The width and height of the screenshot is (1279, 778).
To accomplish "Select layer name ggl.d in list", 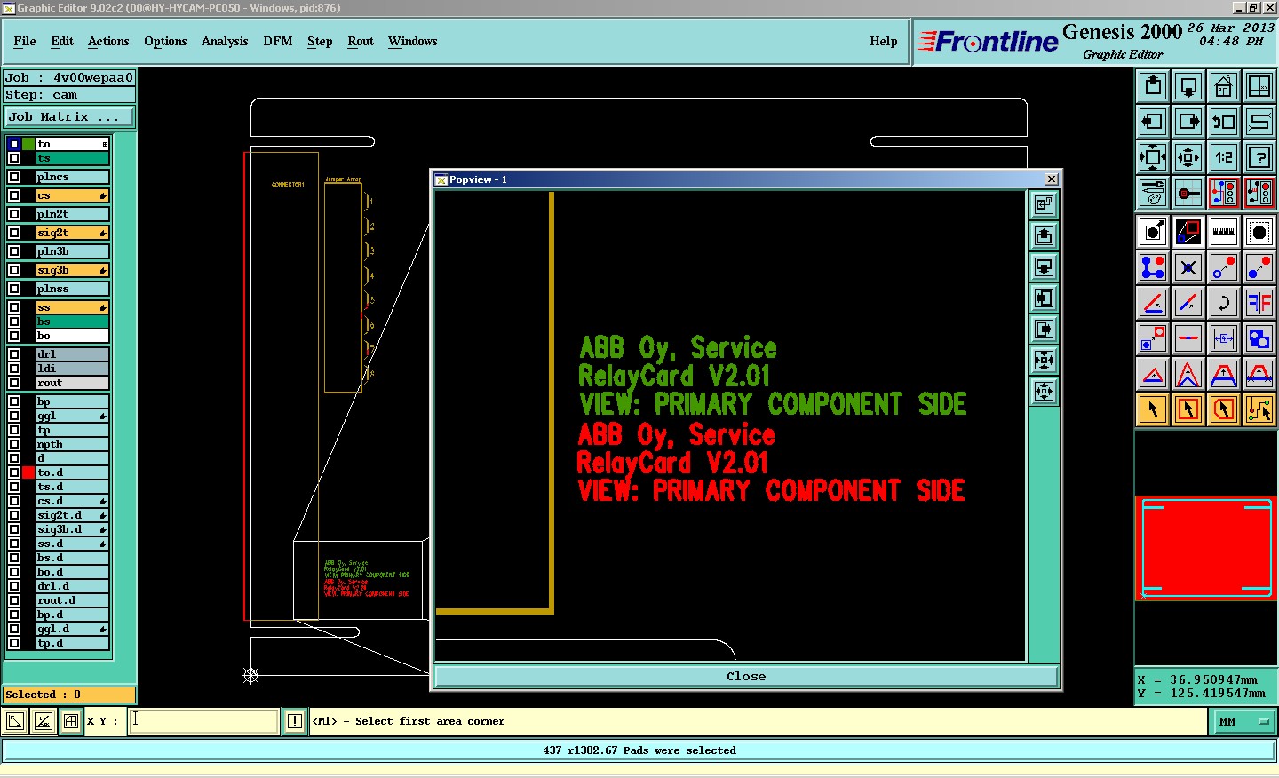I will (x=73, y=629).
